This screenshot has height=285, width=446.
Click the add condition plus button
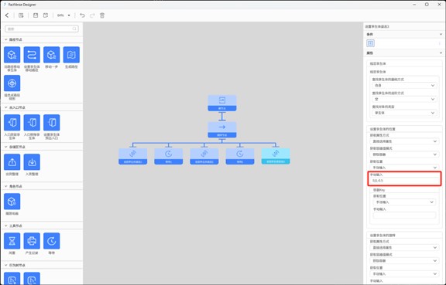(x=370, y=43)
